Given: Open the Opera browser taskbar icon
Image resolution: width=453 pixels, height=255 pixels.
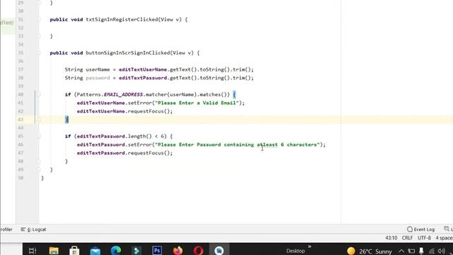Looking at the screenshot, I should pos(198,250).
